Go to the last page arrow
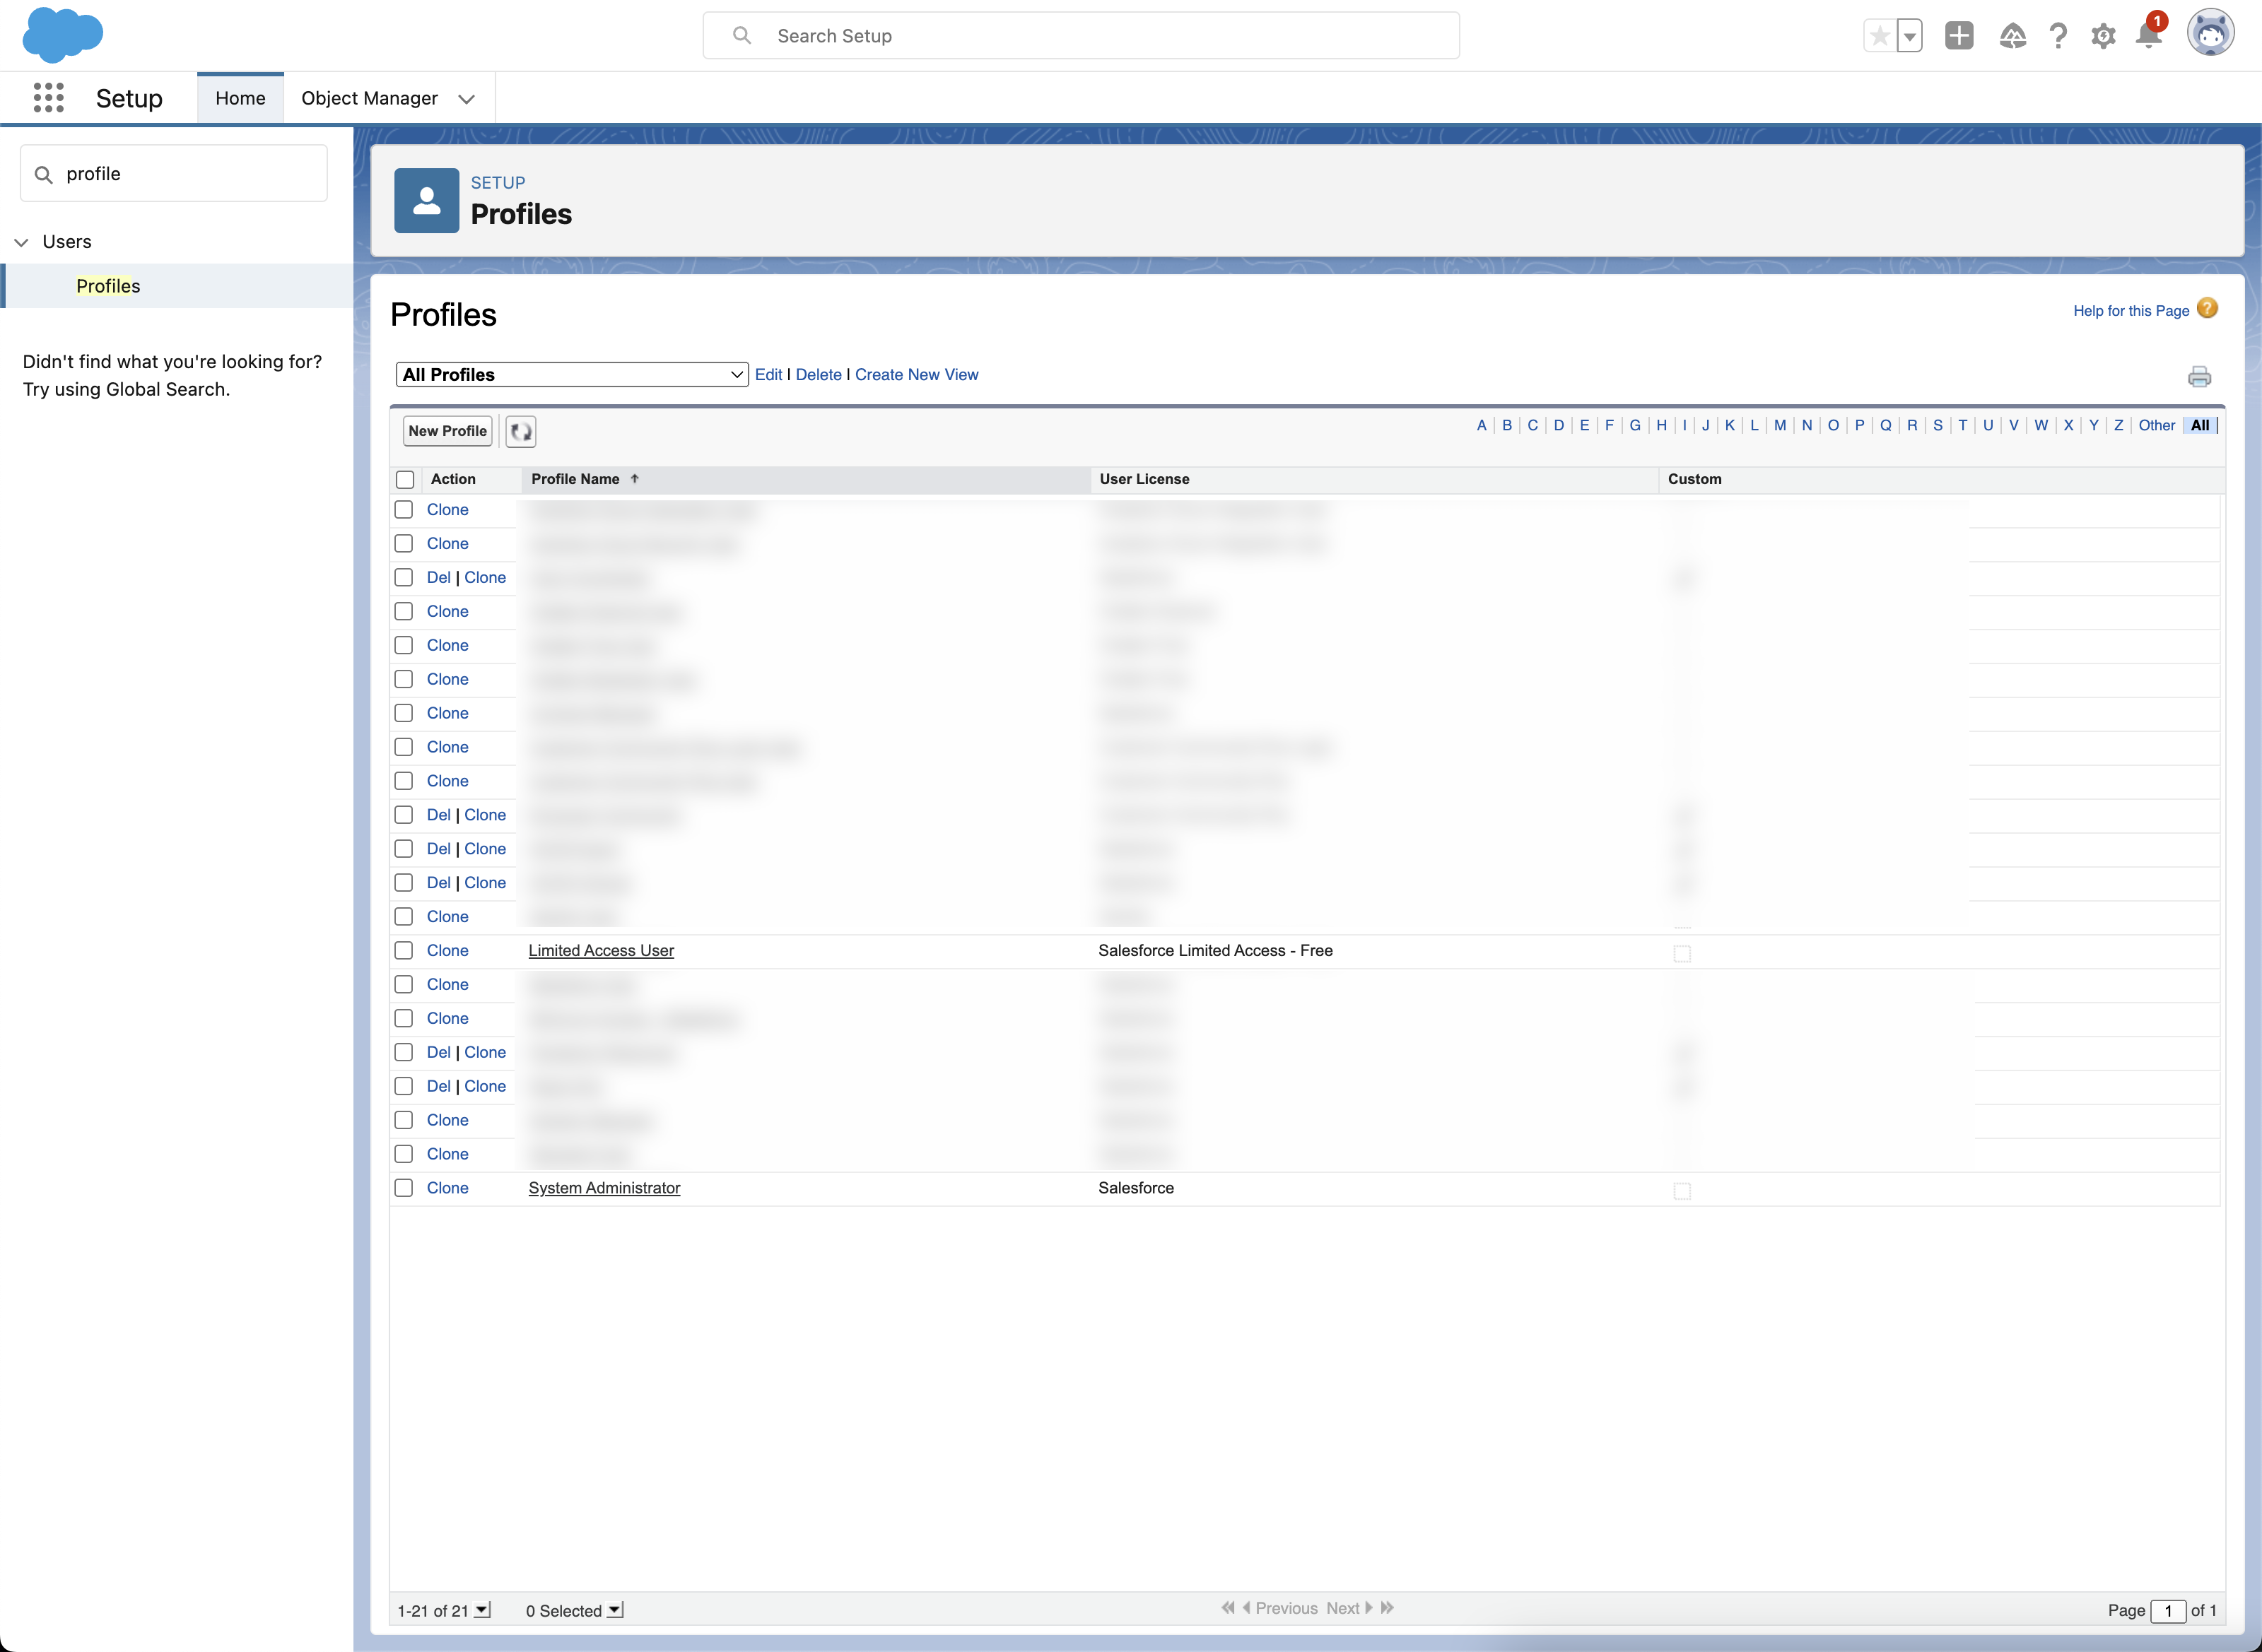Image resolution: width=2262 pixels, height=1652 pixels. pyautogui.click(x=1387, y=1608)
